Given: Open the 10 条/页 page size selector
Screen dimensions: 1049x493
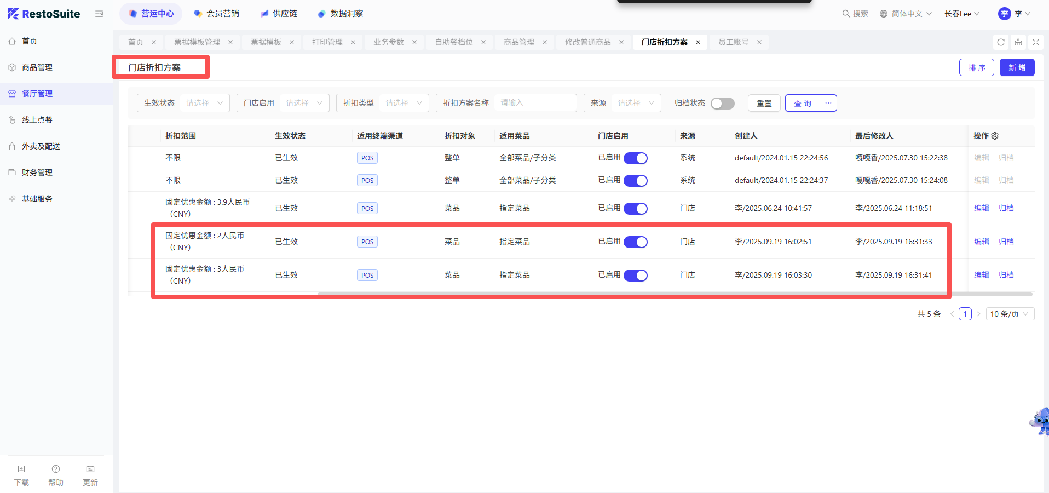Looking at the screenshot, I should (1010, 314).
